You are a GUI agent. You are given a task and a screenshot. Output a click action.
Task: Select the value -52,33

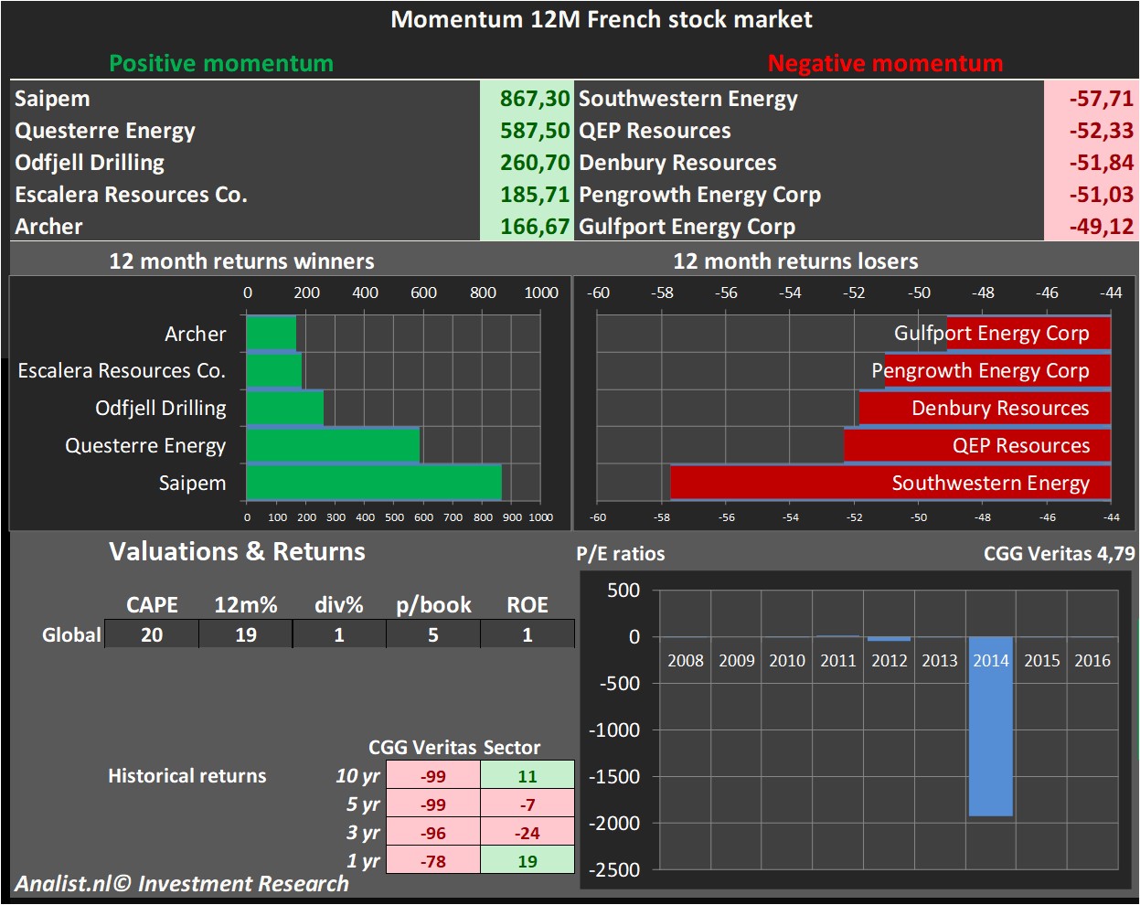click(1102, 131)
